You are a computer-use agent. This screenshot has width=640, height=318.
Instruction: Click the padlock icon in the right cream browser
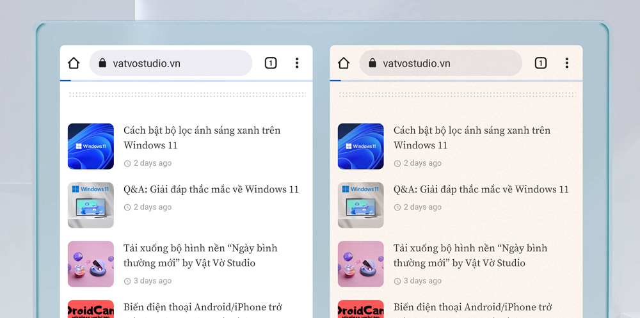372,63
